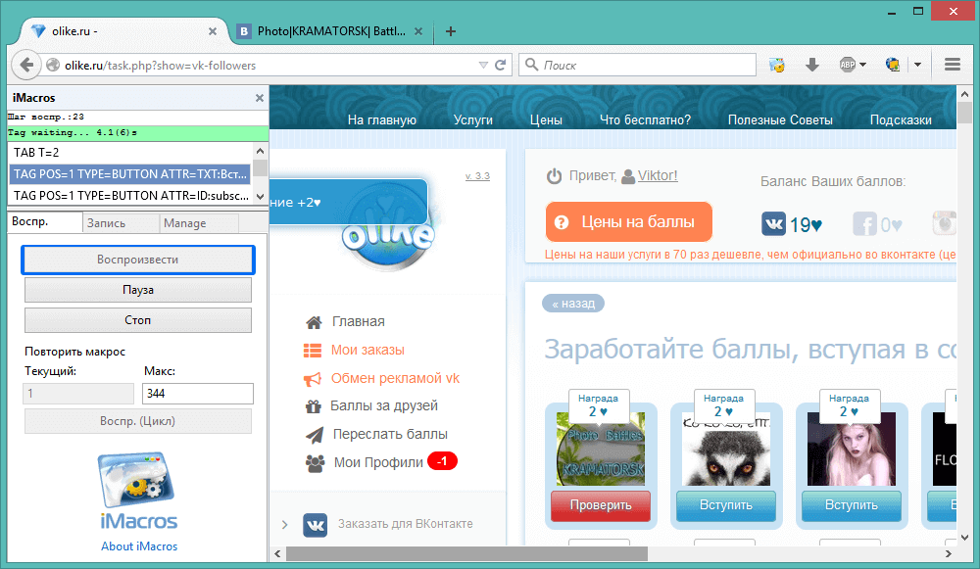Image resolution: width=980 pixels, height=569 pixels.
Task: Expand Заказать для ВКонтакте section arrow
Action: tap(284, 525)
